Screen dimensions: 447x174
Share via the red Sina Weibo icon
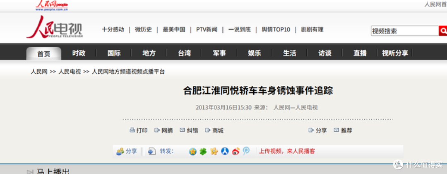pyautogui.click(x=236, y=152)
